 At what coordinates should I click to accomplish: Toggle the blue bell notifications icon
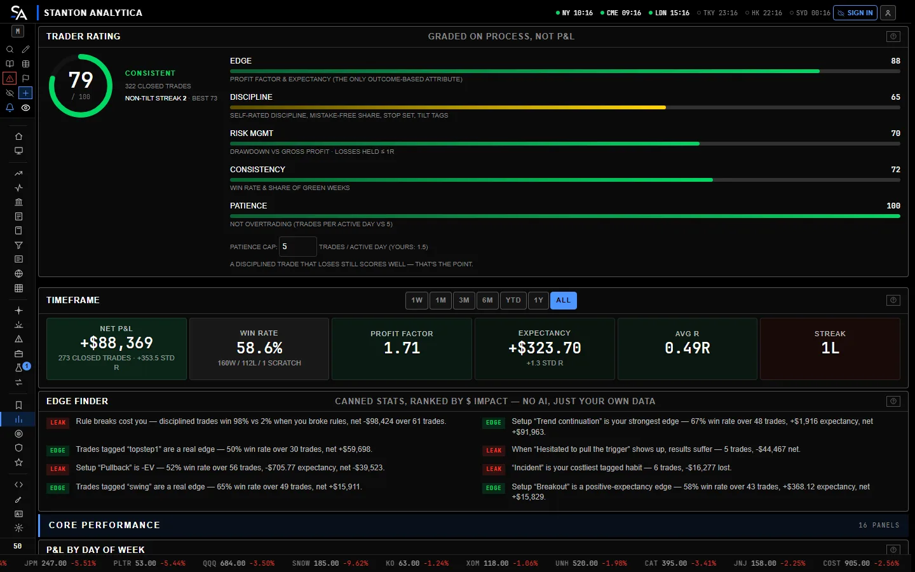pos(10,107)
